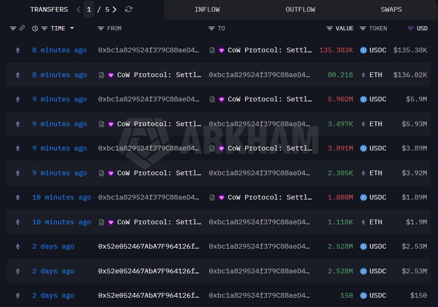This screenshot has width=438, height=307.
Task: Click USDC token label in 1.888M row
Action: [378, 197]
